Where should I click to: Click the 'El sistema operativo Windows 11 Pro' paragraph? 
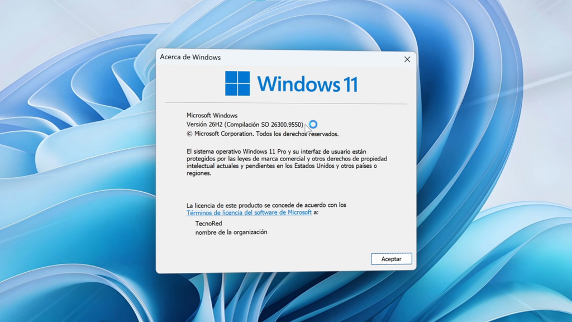click(x=287, y=162)
